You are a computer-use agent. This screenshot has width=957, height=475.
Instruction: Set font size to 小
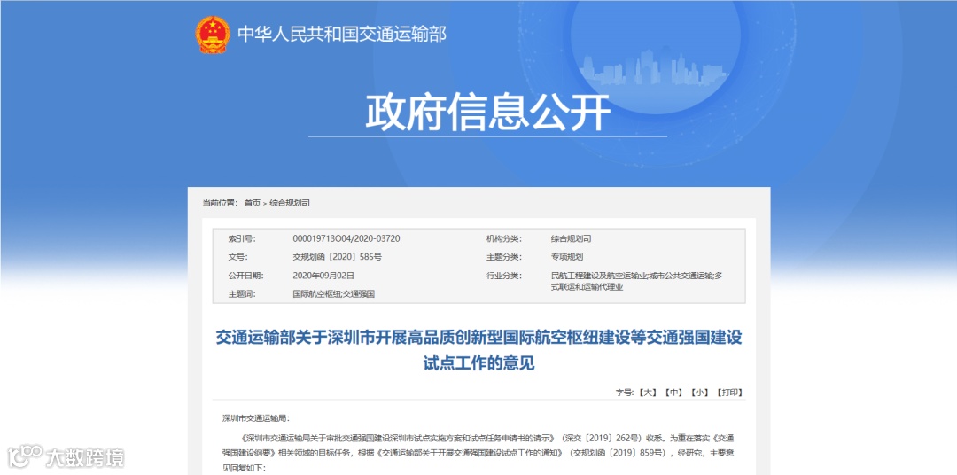pos(699,393)
